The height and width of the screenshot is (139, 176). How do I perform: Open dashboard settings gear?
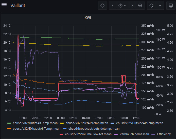[x=102, y=6]
